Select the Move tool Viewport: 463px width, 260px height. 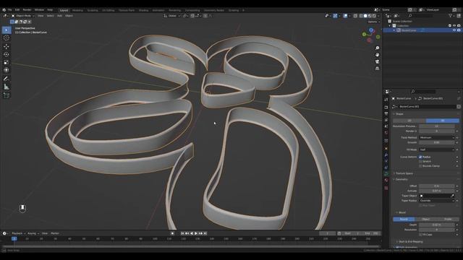(7, 46)
